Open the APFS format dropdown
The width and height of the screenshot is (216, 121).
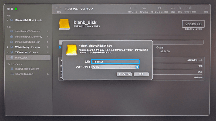[x=115, y=67]
